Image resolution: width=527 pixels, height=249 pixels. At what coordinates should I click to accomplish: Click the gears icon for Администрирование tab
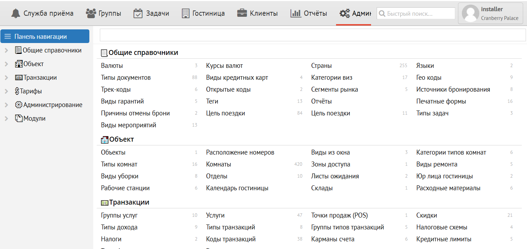[344, 13]
